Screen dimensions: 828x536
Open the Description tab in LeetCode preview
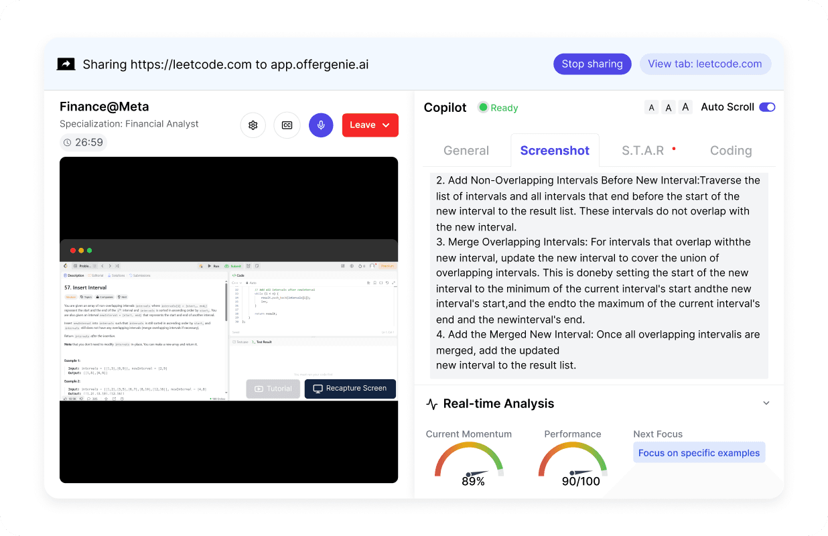74,275
